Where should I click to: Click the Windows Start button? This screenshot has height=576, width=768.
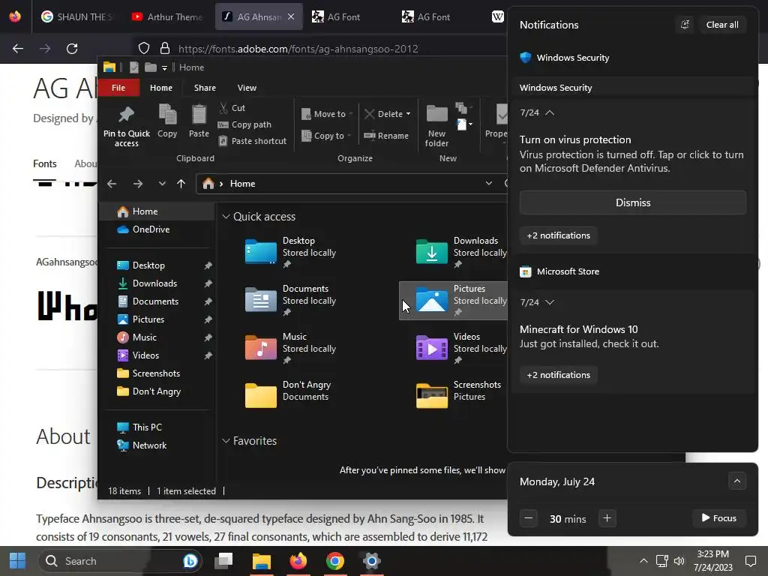pos(17,561)
